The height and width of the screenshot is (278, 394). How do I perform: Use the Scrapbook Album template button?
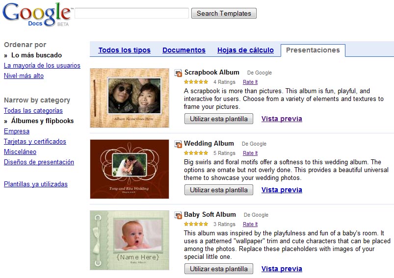(219, 119)
